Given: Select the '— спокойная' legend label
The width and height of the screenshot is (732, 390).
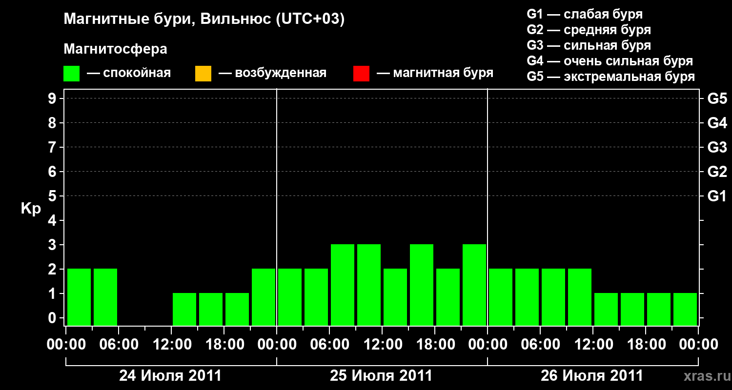Looking at the screenshot, I should click(x=129, y=73).
